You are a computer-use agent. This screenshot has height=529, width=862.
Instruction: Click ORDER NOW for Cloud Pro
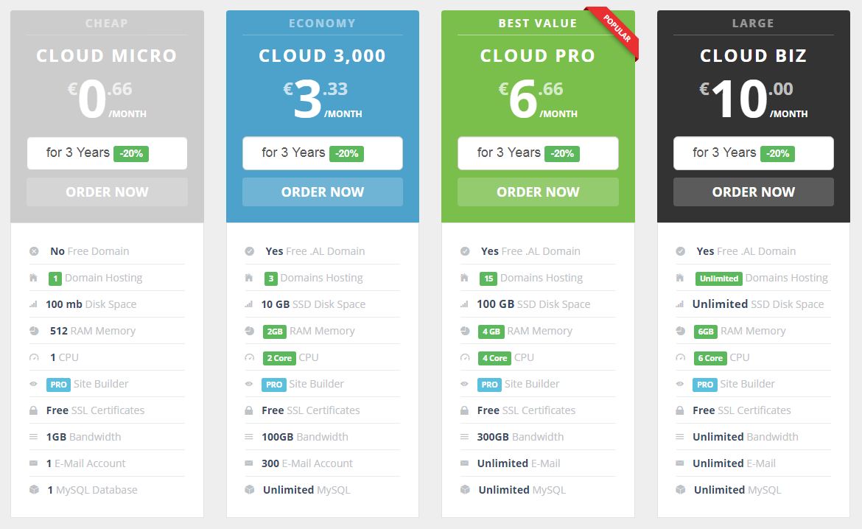(539, 192)
